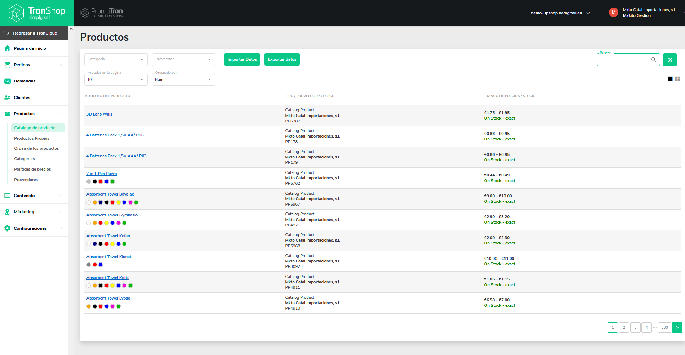
Task: Click the return arrow icon by Regresar a TronCloud
Action: [6, 33]
